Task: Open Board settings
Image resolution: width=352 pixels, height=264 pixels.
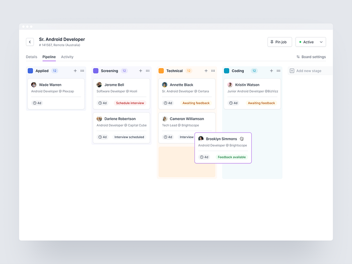Action: [x=311, y=57]
